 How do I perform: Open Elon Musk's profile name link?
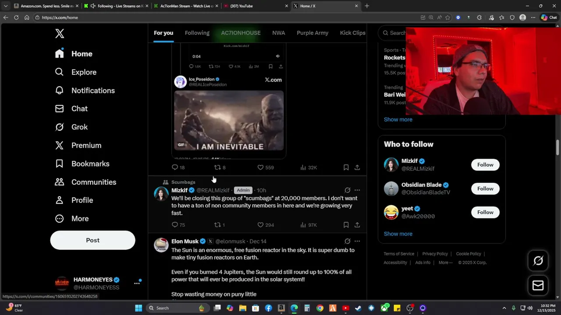pos(185,241)
